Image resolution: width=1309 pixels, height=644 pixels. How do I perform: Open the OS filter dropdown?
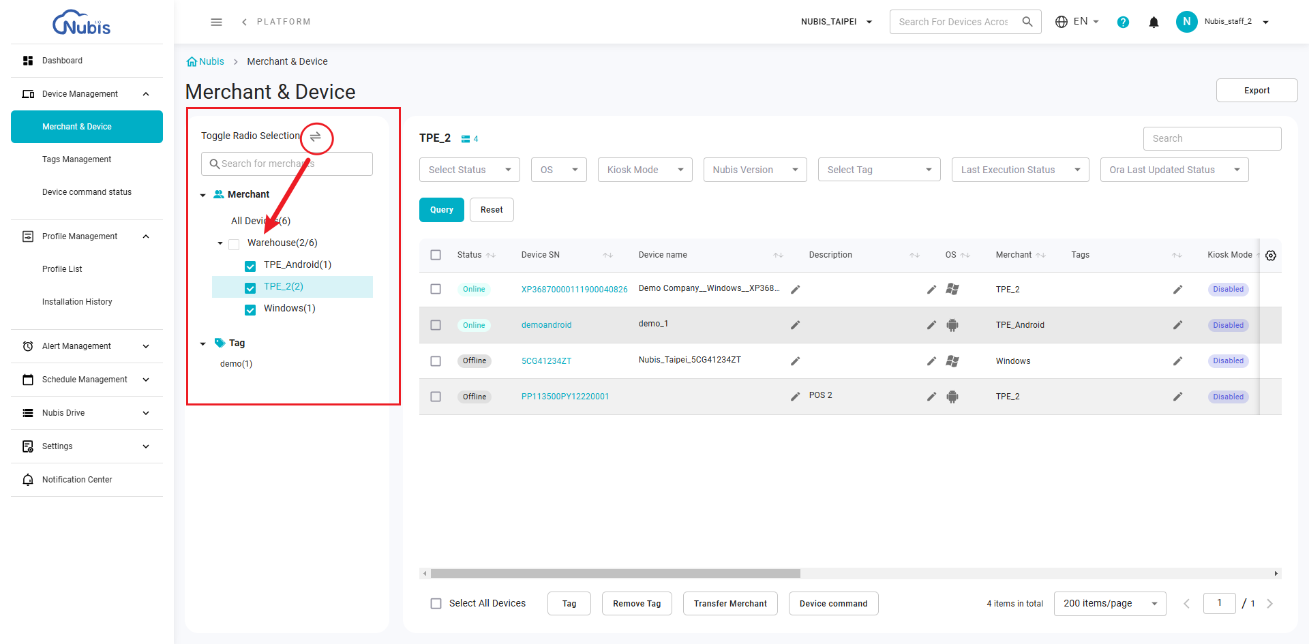(x=559, y=170)
